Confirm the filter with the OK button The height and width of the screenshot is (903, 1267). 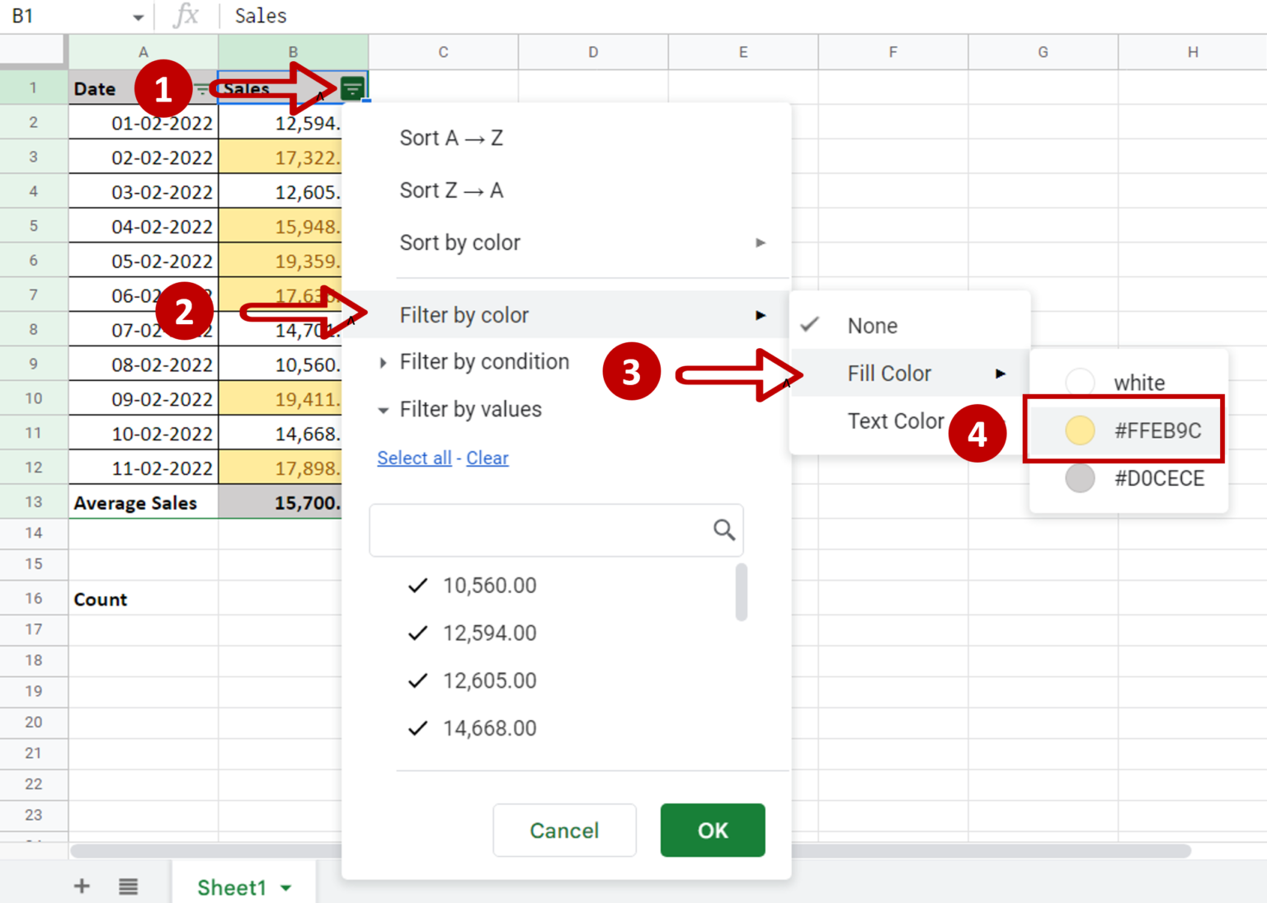(x=712, y=830)
